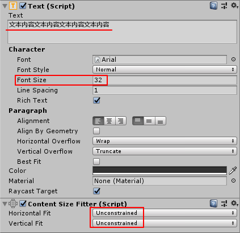The height and width of the screenshot is (233, 240).
Task: Open the Vertical Fit dropdown
Action: 165,223
